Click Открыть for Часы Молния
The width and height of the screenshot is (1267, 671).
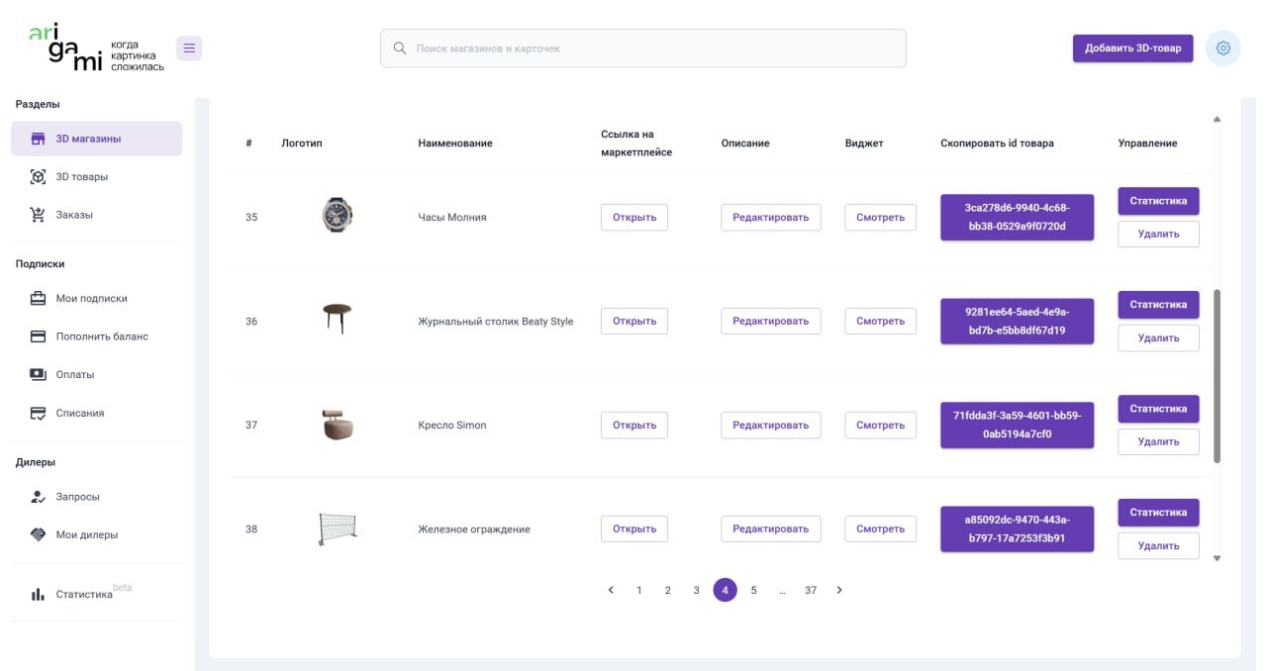[634, 217]
